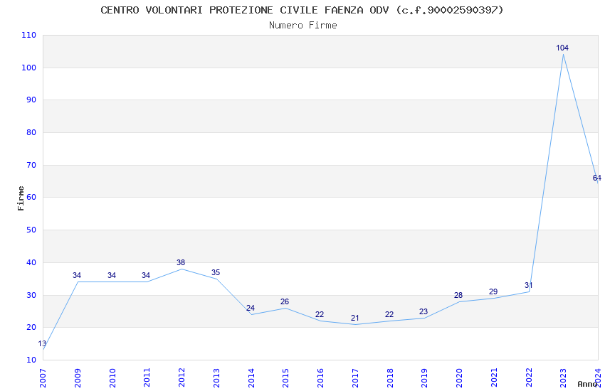Click the x-axis year 2007

click(43, 378)
